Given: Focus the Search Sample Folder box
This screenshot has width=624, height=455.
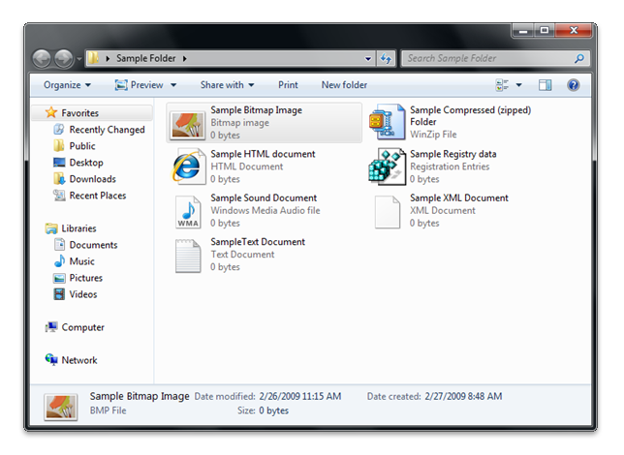Looking at the screenshot, I should click(495, 58).
